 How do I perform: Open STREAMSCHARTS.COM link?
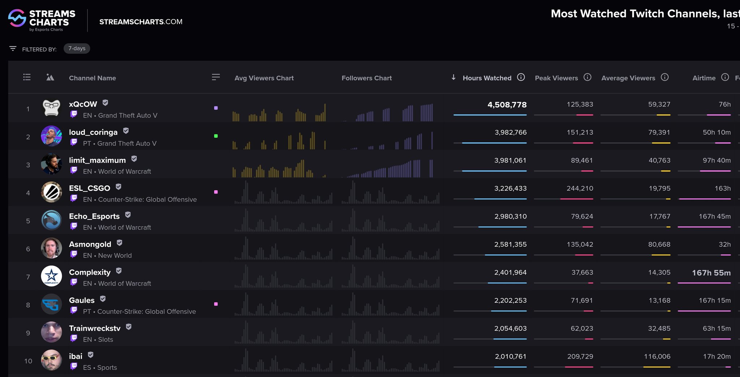tap(141, 22)
